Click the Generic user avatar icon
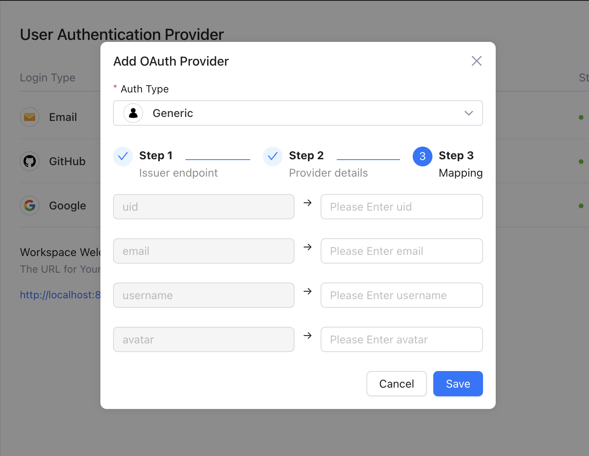The image size is (589, 456). click(x=133, y=113)
